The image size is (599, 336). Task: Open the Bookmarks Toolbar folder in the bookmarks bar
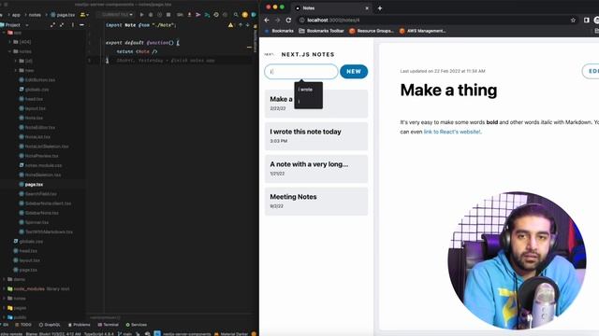[321, 31]
